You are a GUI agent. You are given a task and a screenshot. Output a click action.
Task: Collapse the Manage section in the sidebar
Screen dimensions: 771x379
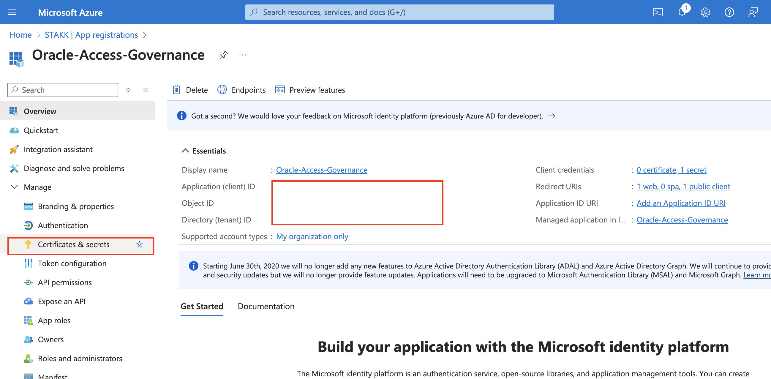(14, 187)
